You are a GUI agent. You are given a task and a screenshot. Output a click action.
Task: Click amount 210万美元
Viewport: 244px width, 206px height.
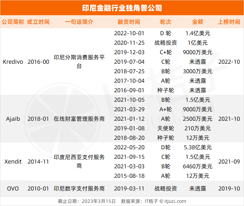pyautogui.click(x=198, y=128)
